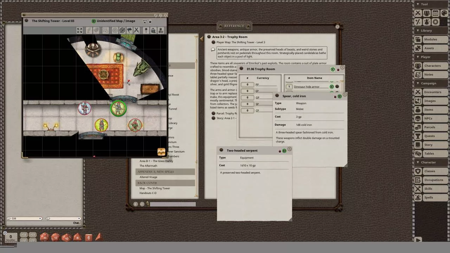
Task: Click the GP currency amount field
Action: pyautogui.click(x=247, y=98)
